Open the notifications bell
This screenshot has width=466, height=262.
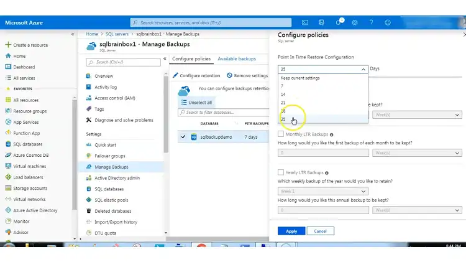point(338,22)
